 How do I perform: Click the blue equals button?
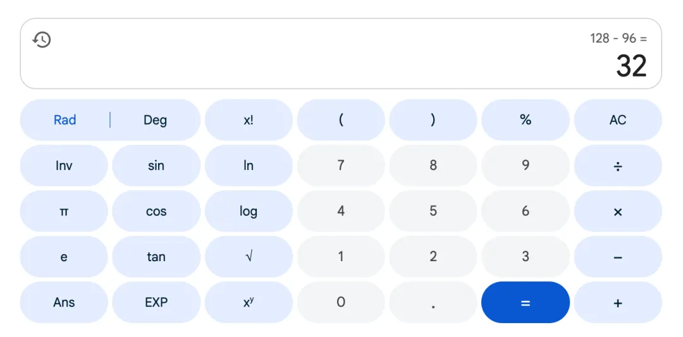coord(526,303)
